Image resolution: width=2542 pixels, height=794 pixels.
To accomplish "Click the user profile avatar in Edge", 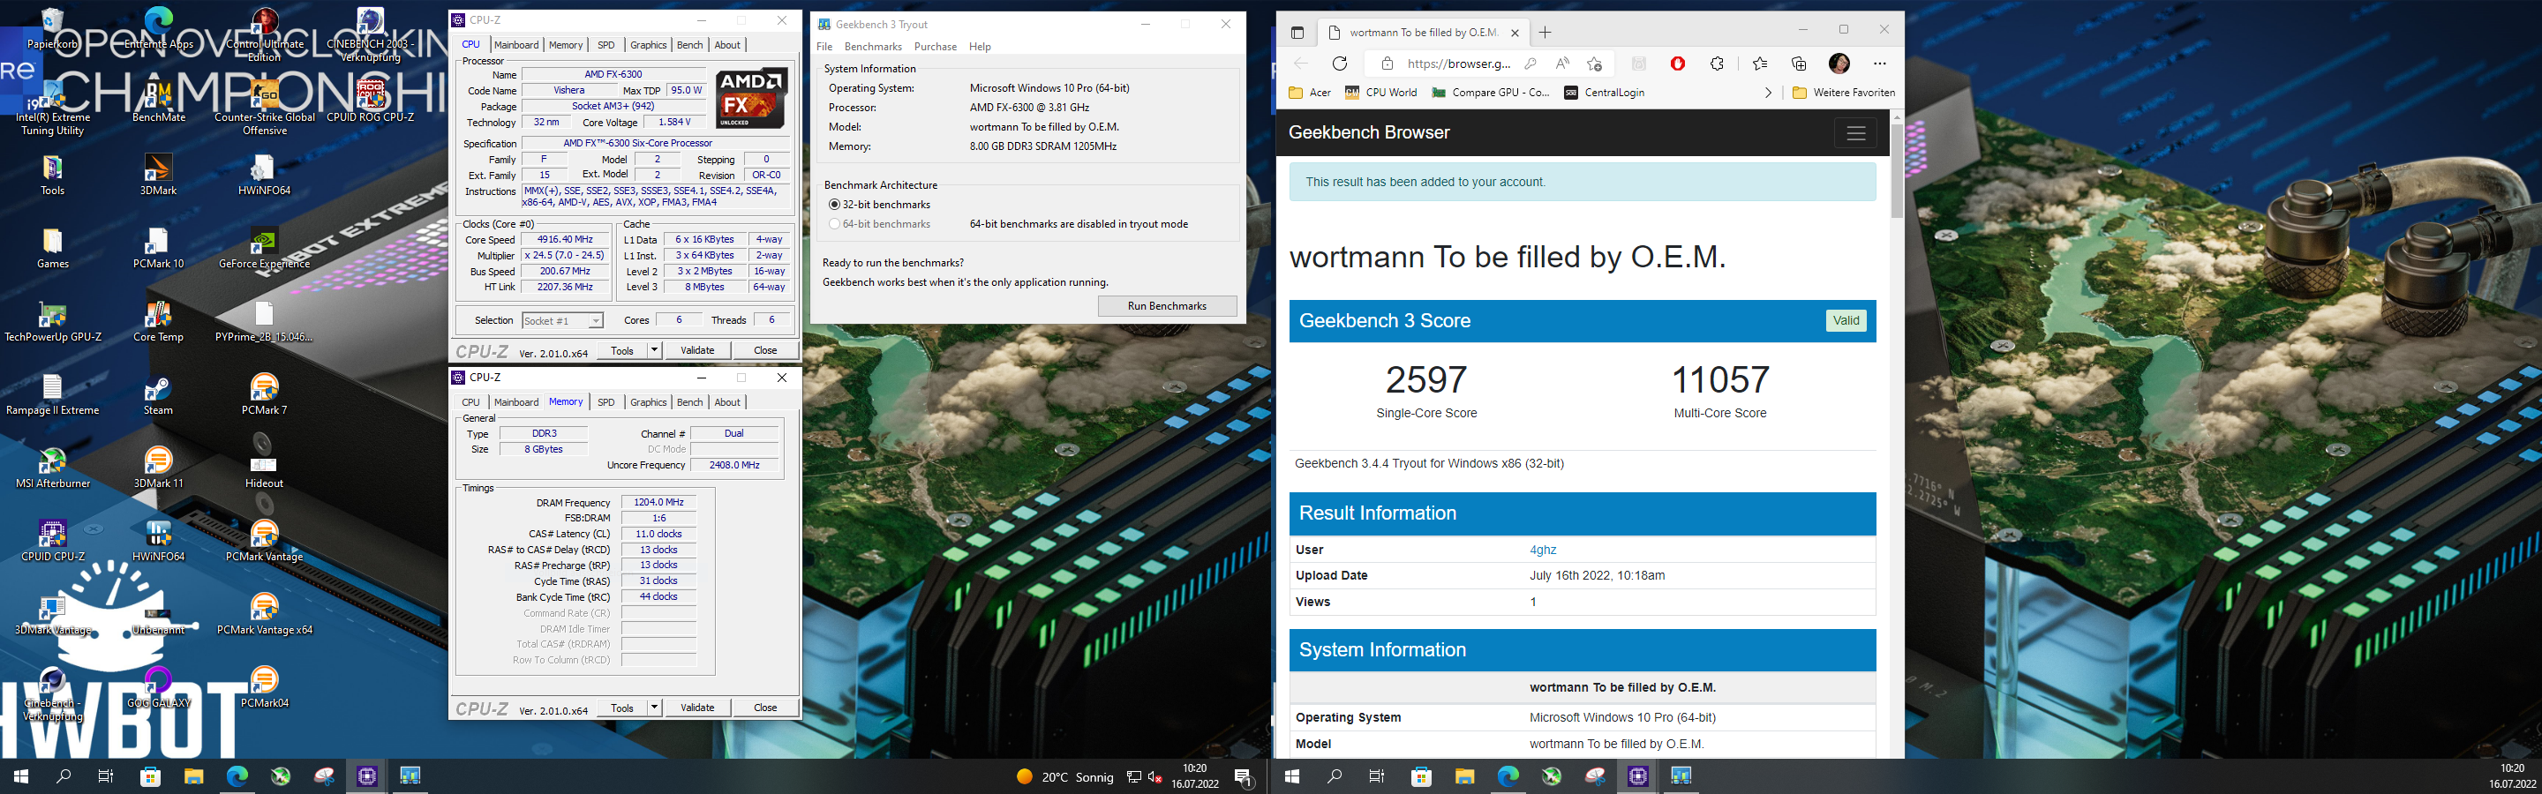I will [x=1839, y=64].
